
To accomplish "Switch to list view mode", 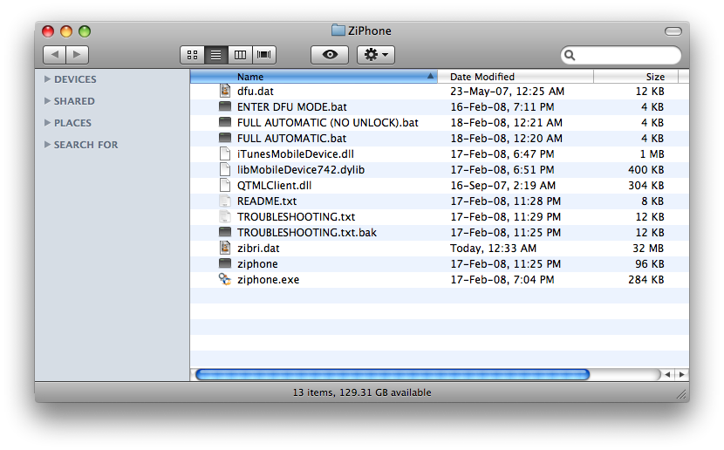I will (x=215, y=55).
